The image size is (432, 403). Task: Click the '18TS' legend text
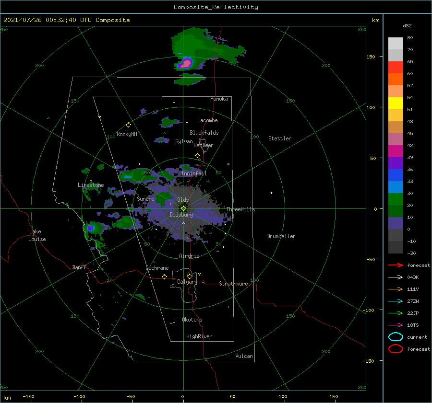click(413, 325)
